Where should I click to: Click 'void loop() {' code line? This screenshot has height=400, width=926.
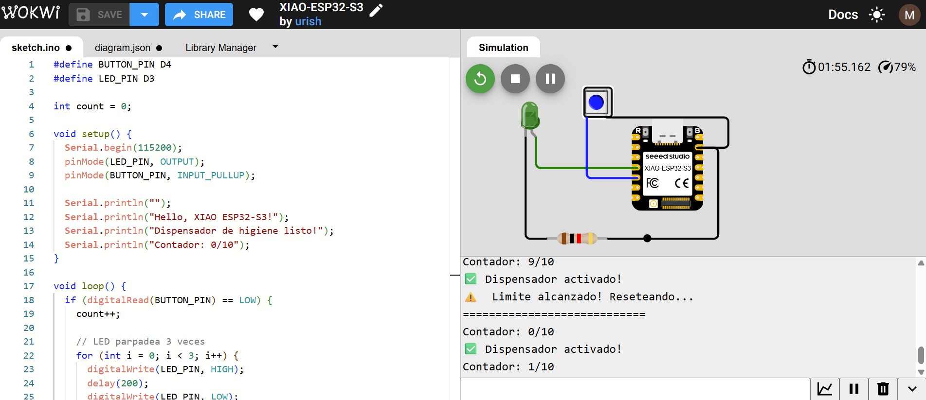pos(90,286)
